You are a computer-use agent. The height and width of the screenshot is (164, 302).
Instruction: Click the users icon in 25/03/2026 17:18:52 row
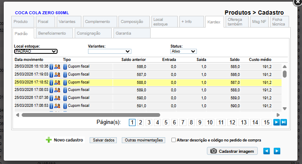pos(57,83)
